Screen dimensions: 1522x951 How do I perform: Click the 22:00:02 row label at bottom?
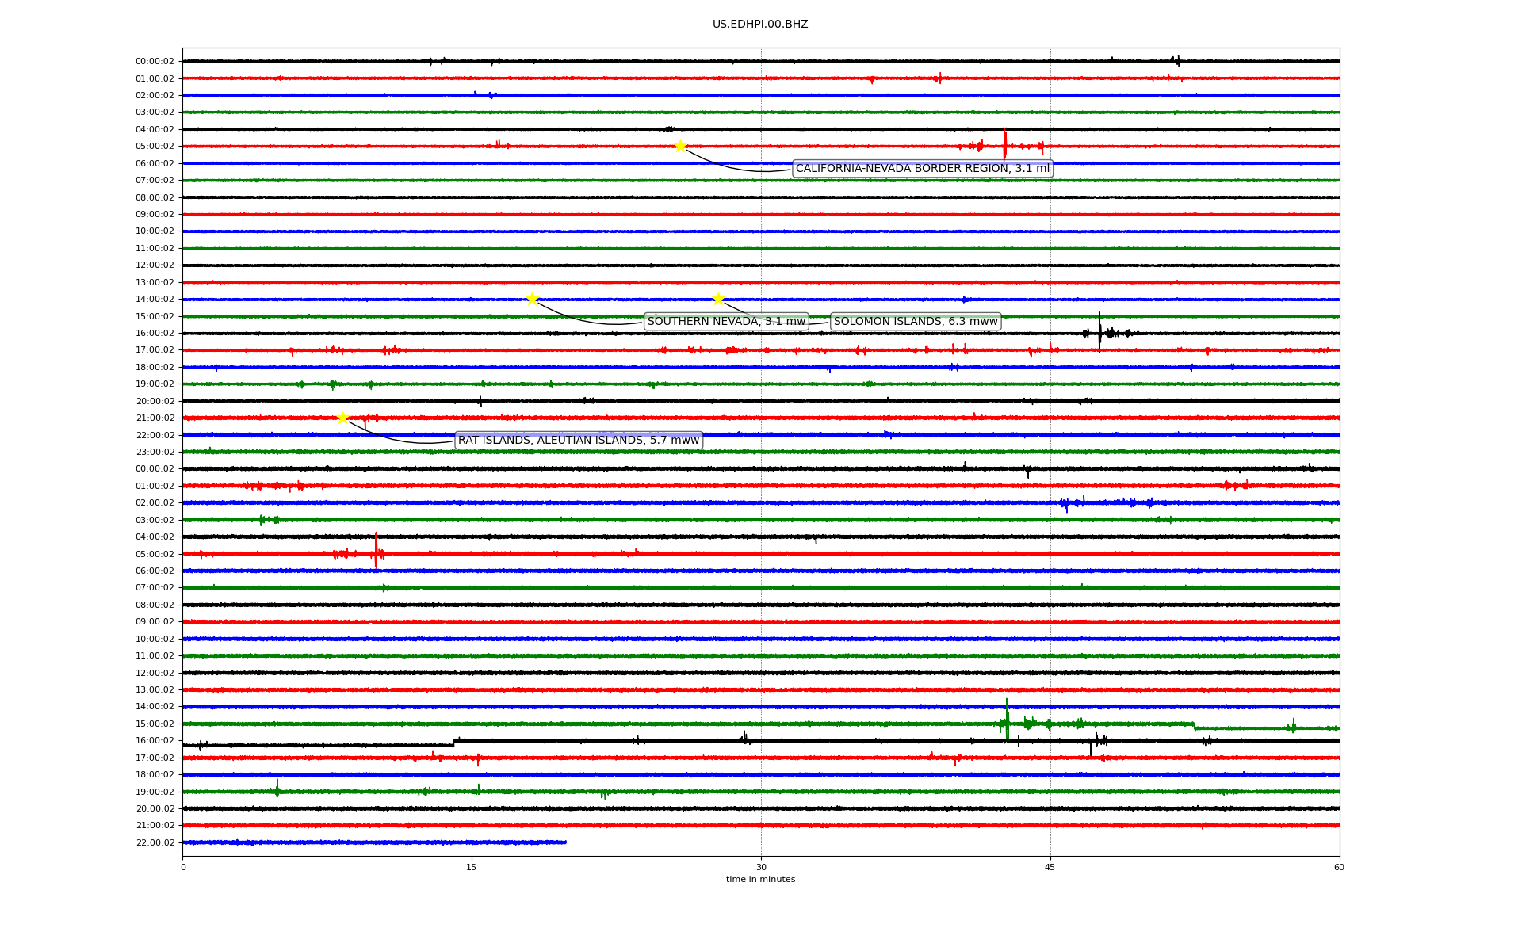coord(155,842)
